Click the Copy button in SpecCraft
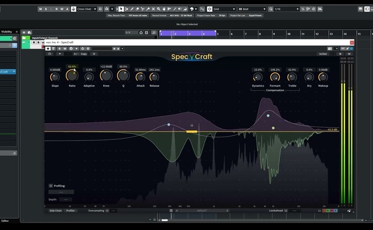The image size is (373, 230). pyautogui.click(x=84, y=54)
